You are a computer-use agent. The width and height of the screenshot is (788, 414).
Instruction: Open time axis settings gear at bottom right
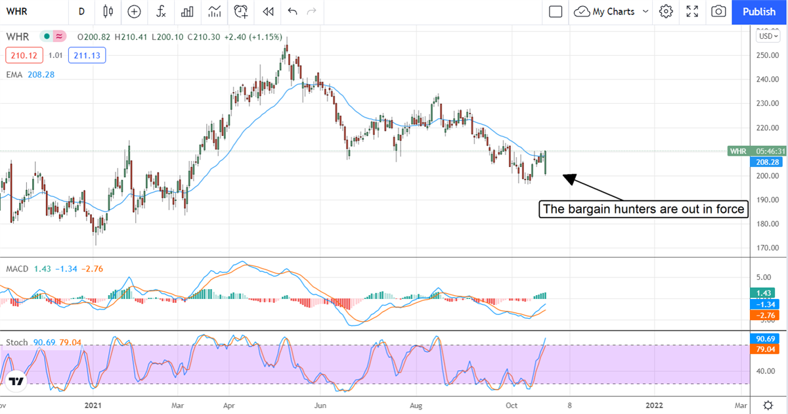tap(768, 405)
